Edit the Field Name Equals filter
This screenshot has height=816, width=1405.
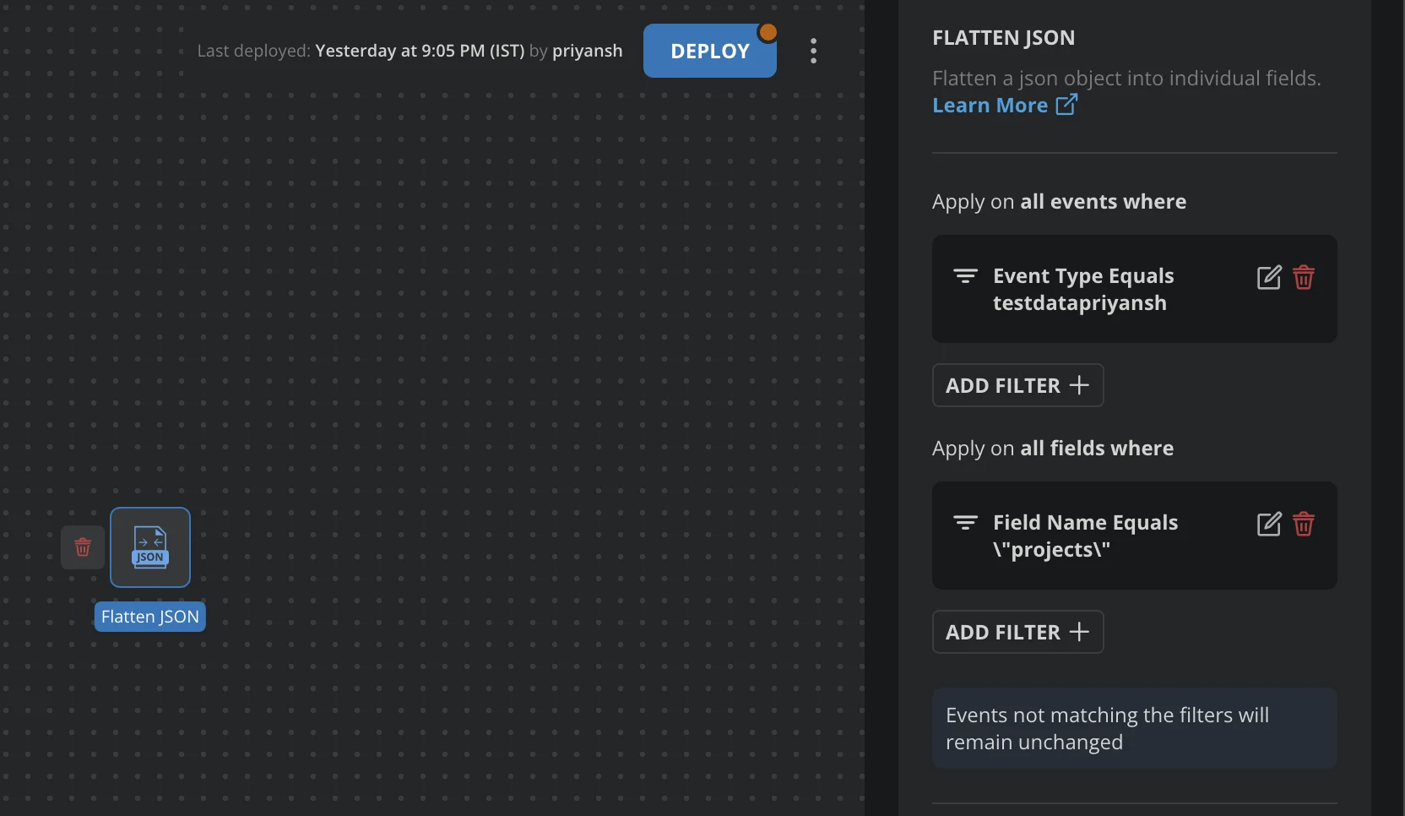pos(1268,525)
